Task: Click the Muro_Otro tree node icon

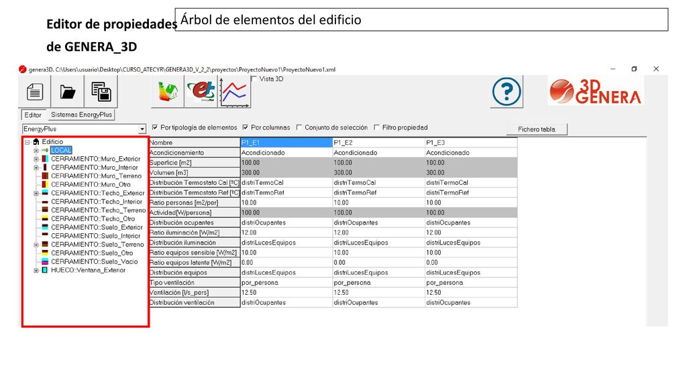Action: [x=45, y=184]
